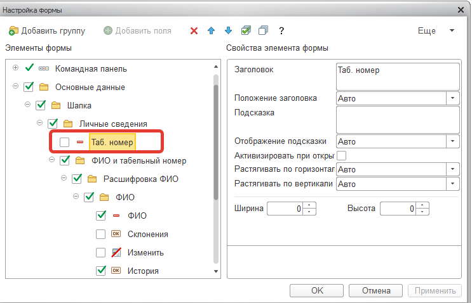Select the Изменить picture icon item
The width and height of the screenshot is (472, 303).
[116, 252]
